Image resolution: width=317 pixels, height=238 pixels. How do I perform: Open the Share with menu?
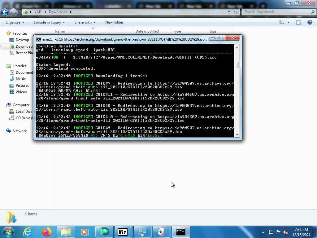click(x=85, y=22)
